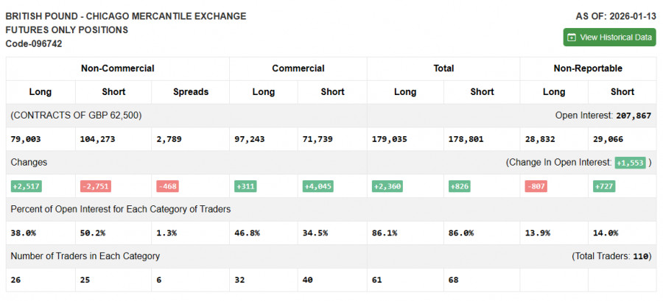Viewport: 663px width, 301px height.
Task: Click the green +2,517 change badge
Action: 27,186
